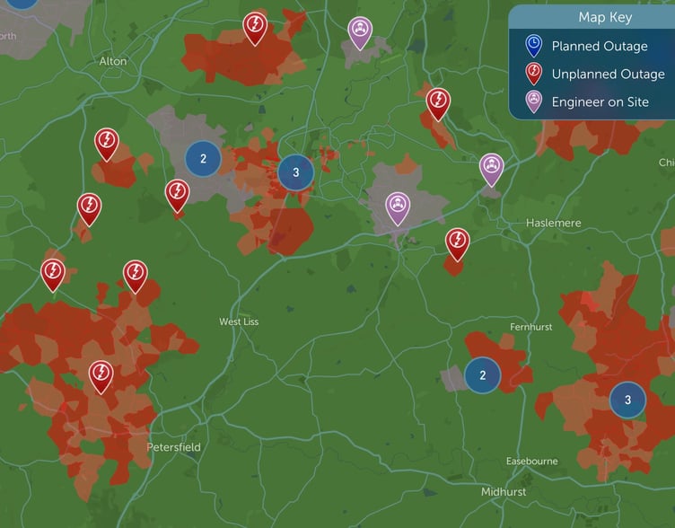This screenshot has height=528, width=675.
Task: Select the unplanned outage pin west of West Liss
Action: (136, 277)
